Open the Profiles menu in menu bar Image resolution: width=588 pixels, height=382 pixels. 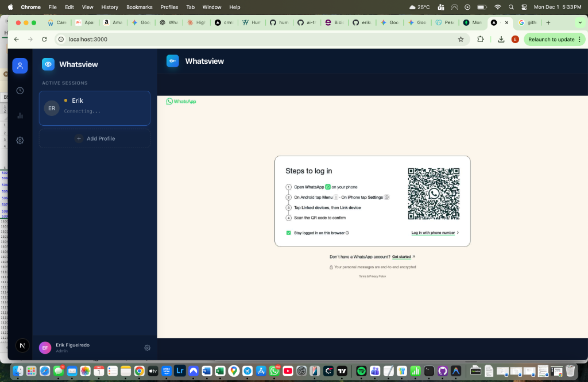pos(169,7)
